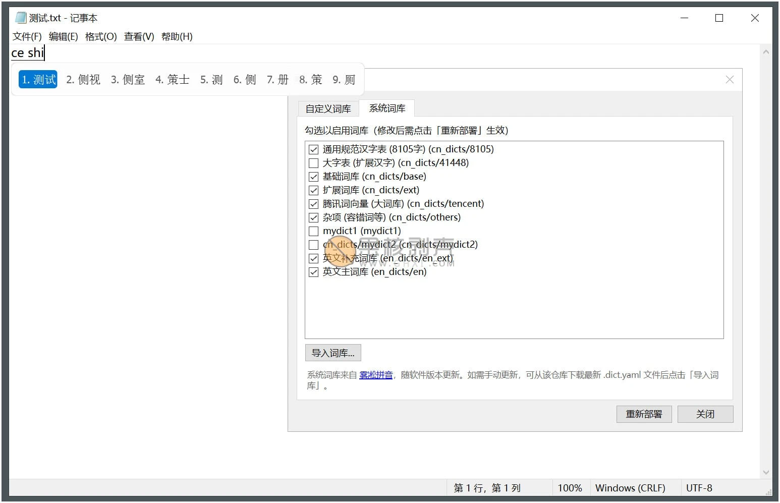Screen dimensions: 780x503
Task: Select candidate 7. 册
Action: [x=277, y=80]
